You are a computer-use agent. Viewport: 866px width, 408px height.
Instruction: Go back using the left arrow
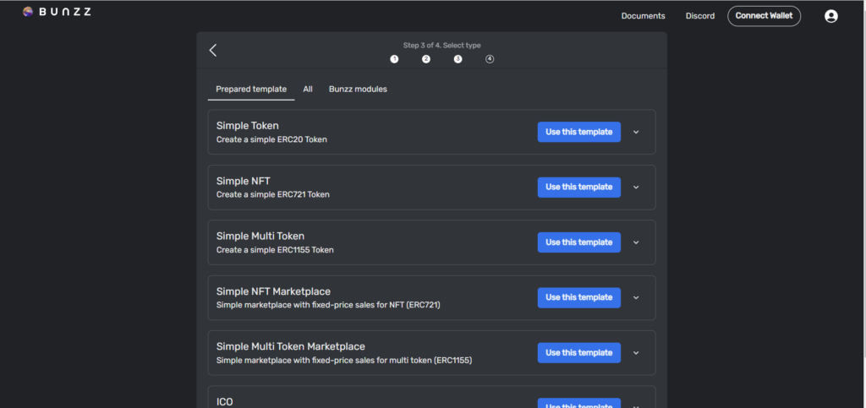[213, 50]
